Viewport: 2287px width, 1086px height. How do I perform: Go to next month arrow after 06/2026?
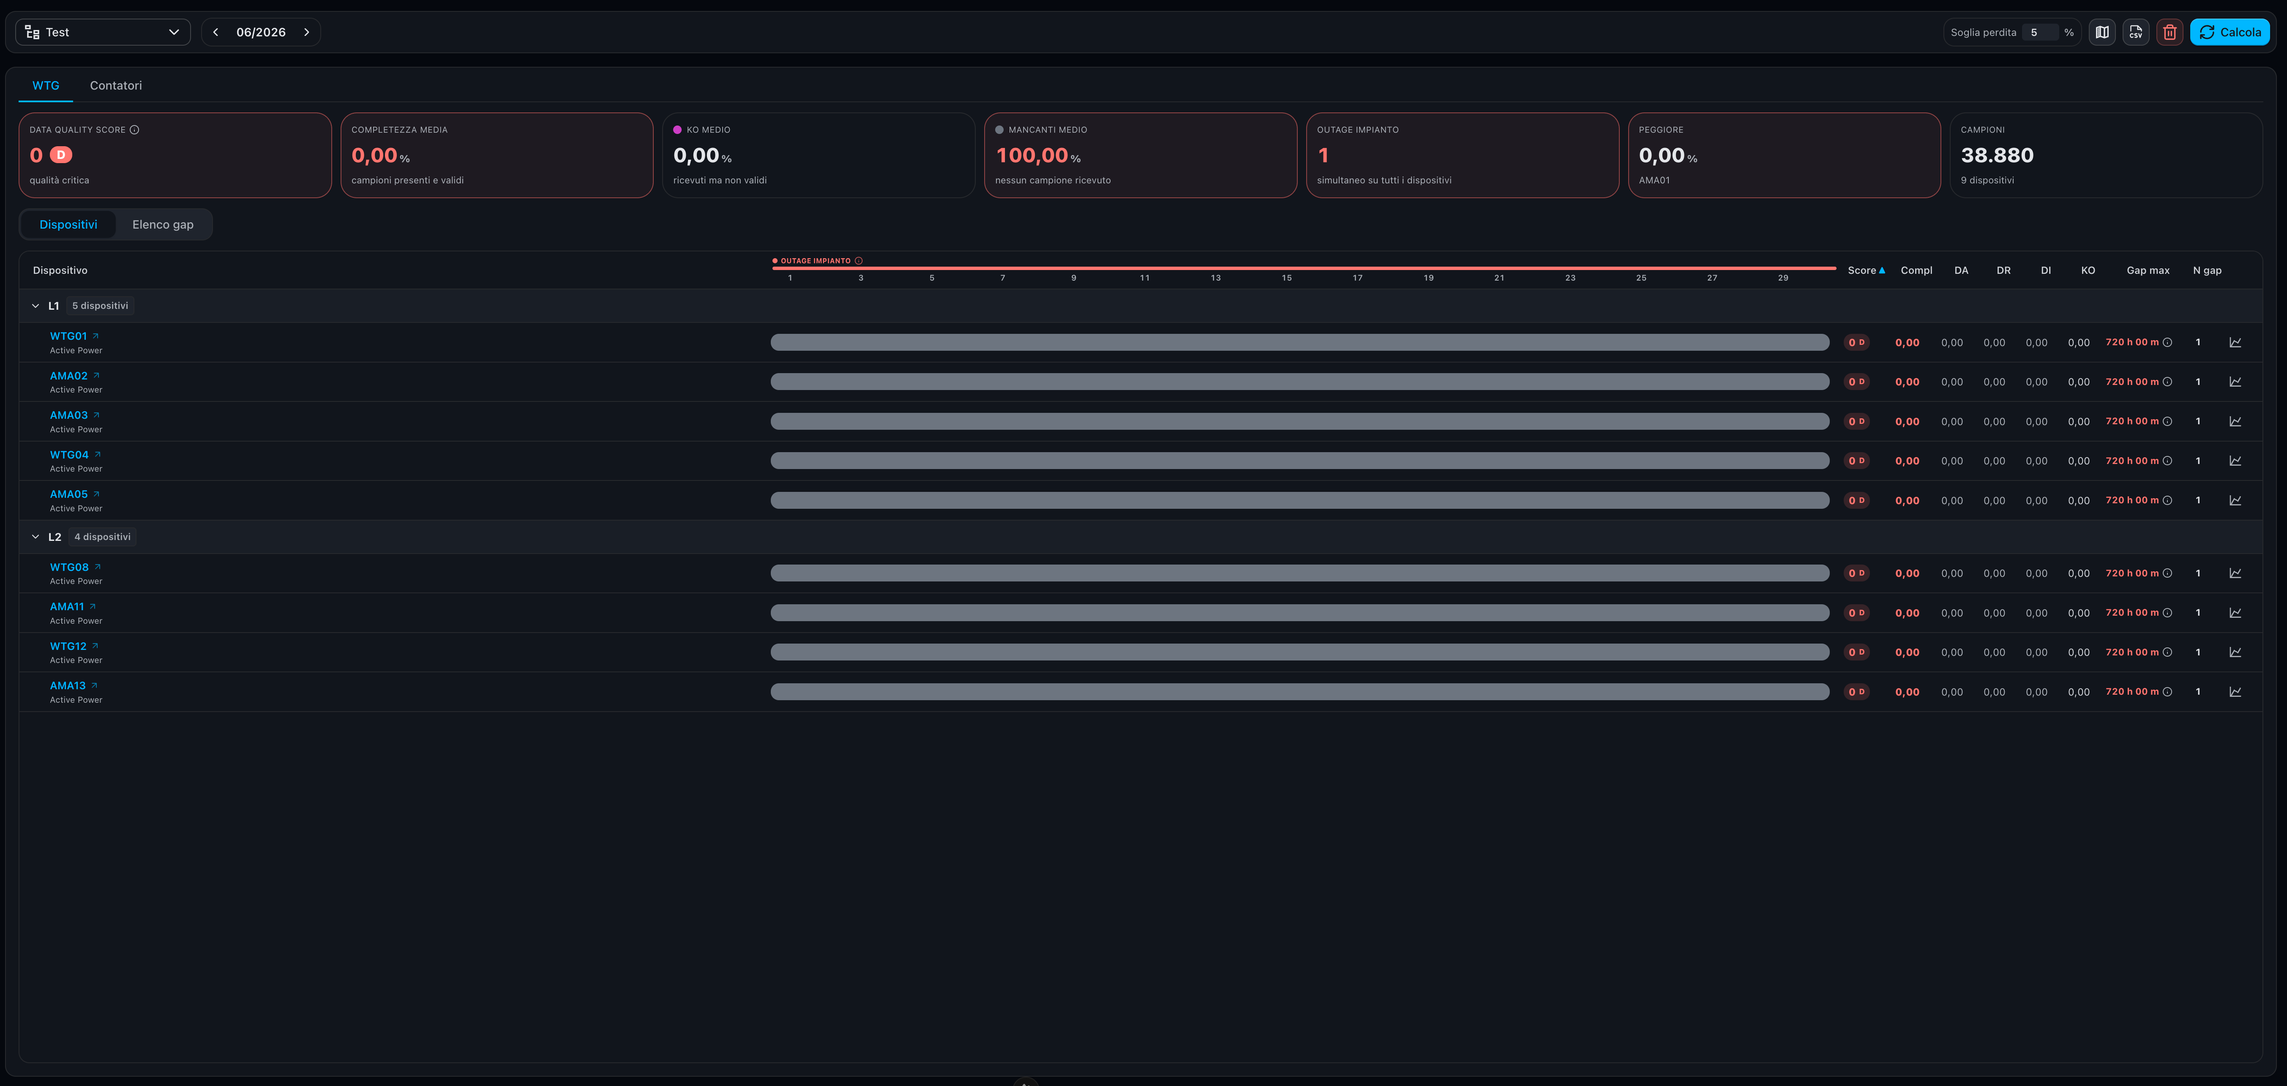click(x=307, y=32)
